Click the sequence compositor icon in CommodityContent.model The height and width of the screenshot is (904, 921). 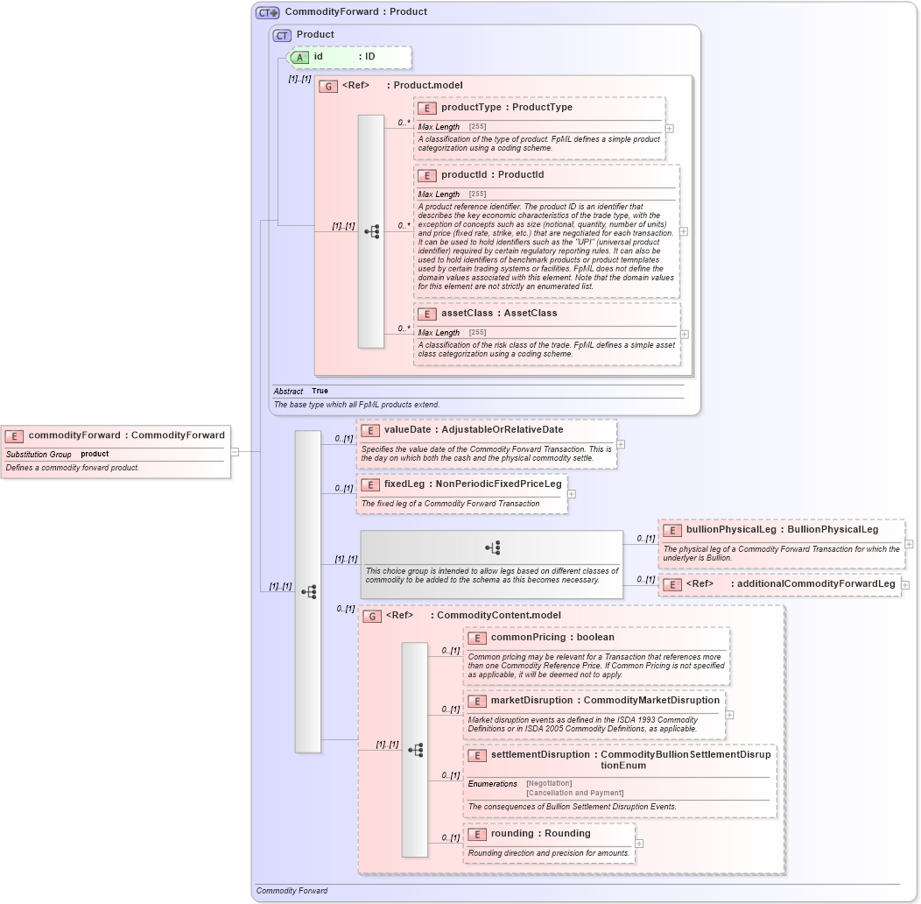(x=416, y=750)
